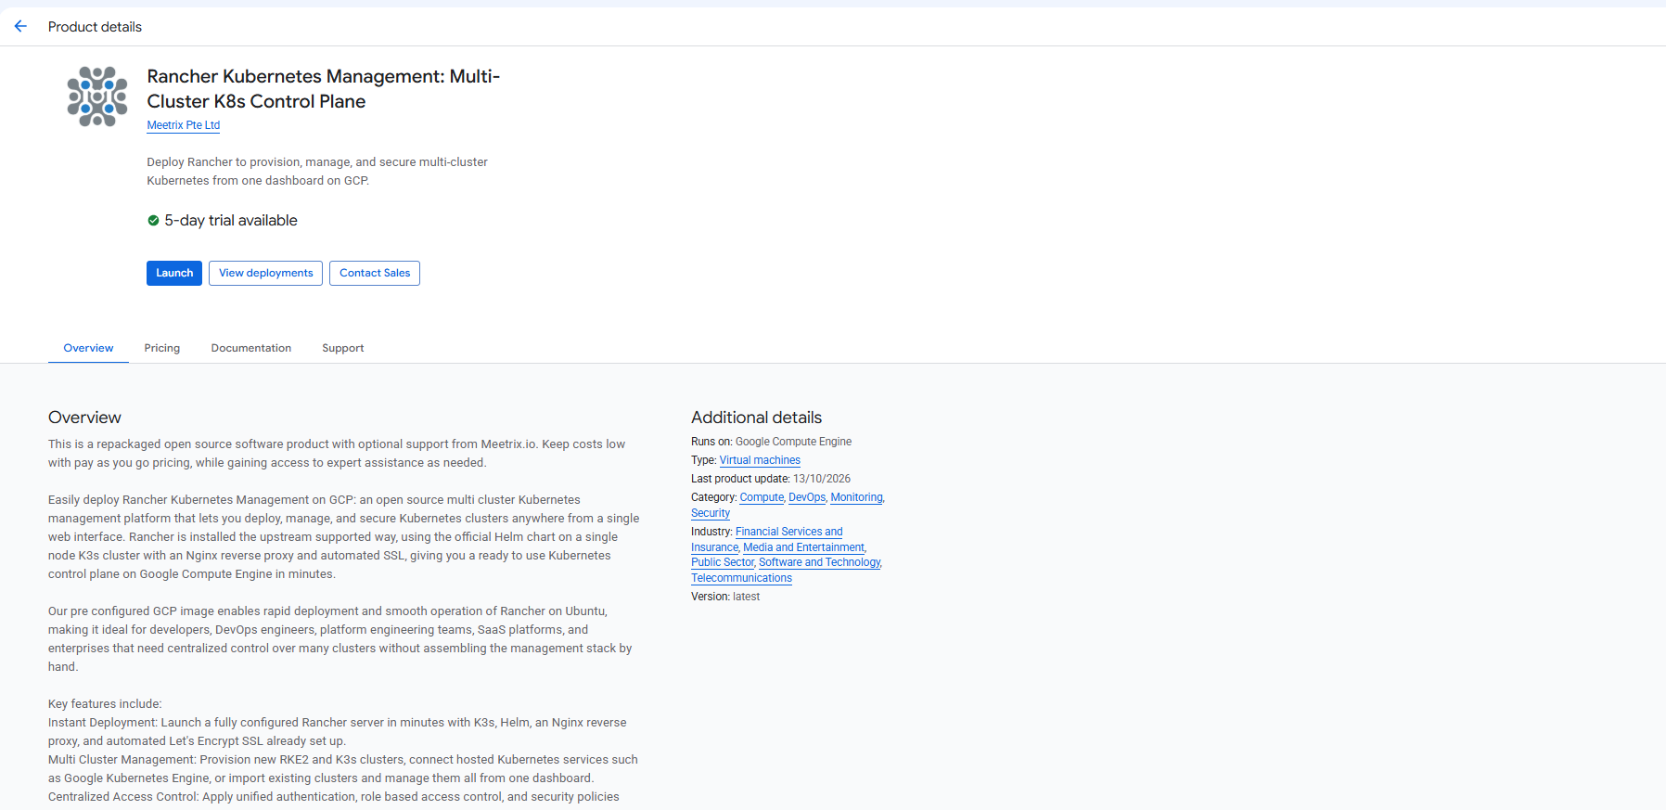
Task: Open the Meetrix Pte Ltd publisher link
Action: pos(184,125)
